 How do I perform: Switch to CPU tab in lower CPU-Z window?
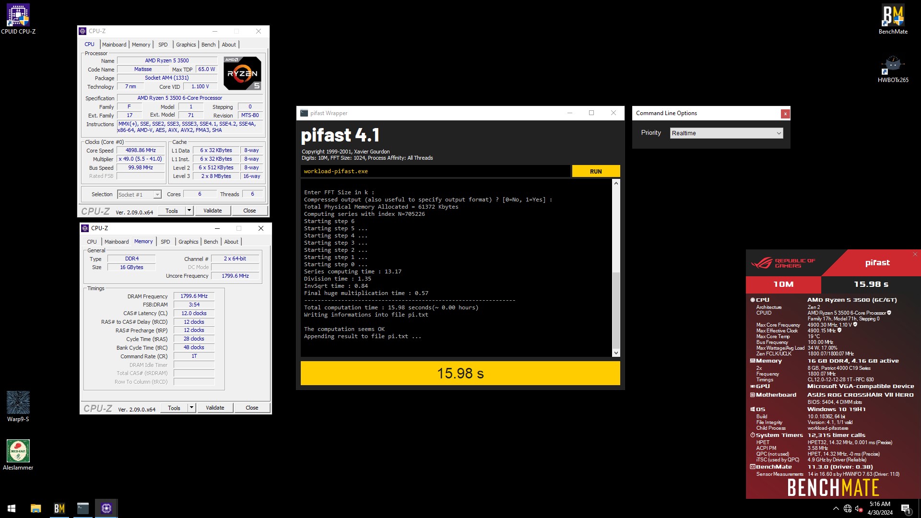click(x=92, y=242)
